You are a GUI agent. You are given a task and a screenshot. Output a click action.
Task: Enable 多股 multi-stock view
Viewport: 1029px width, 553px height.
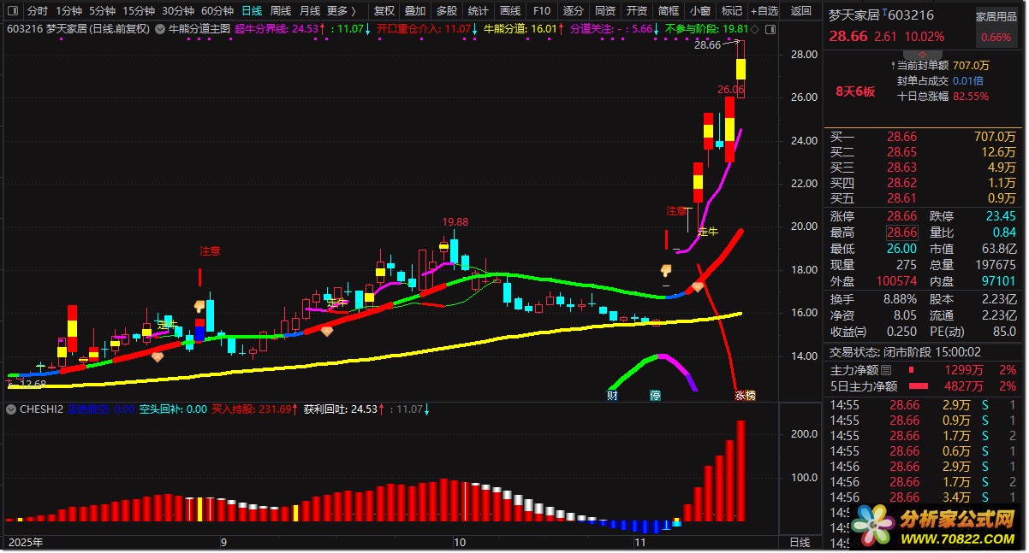coord(447,11)
